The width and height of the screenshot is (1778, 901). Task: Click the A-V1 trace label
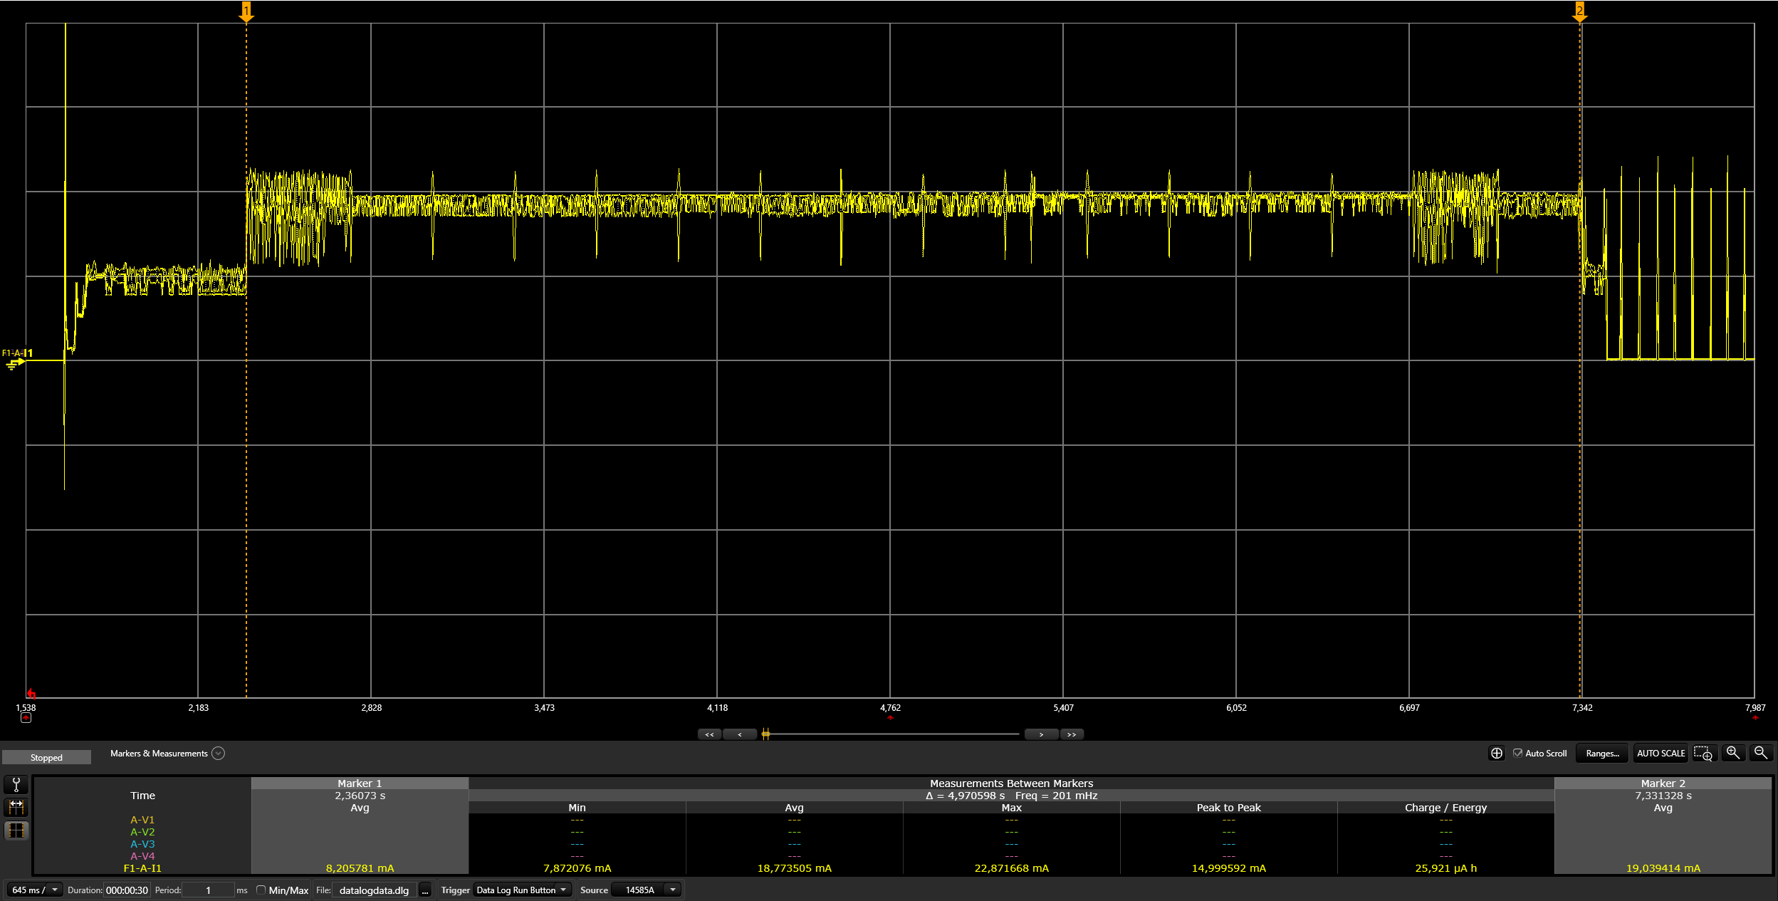point(142,820)
